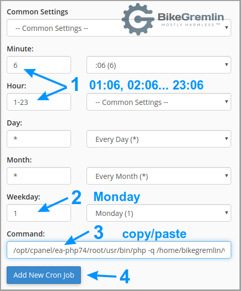
Task: Click the Command text field
Action: 119,250
